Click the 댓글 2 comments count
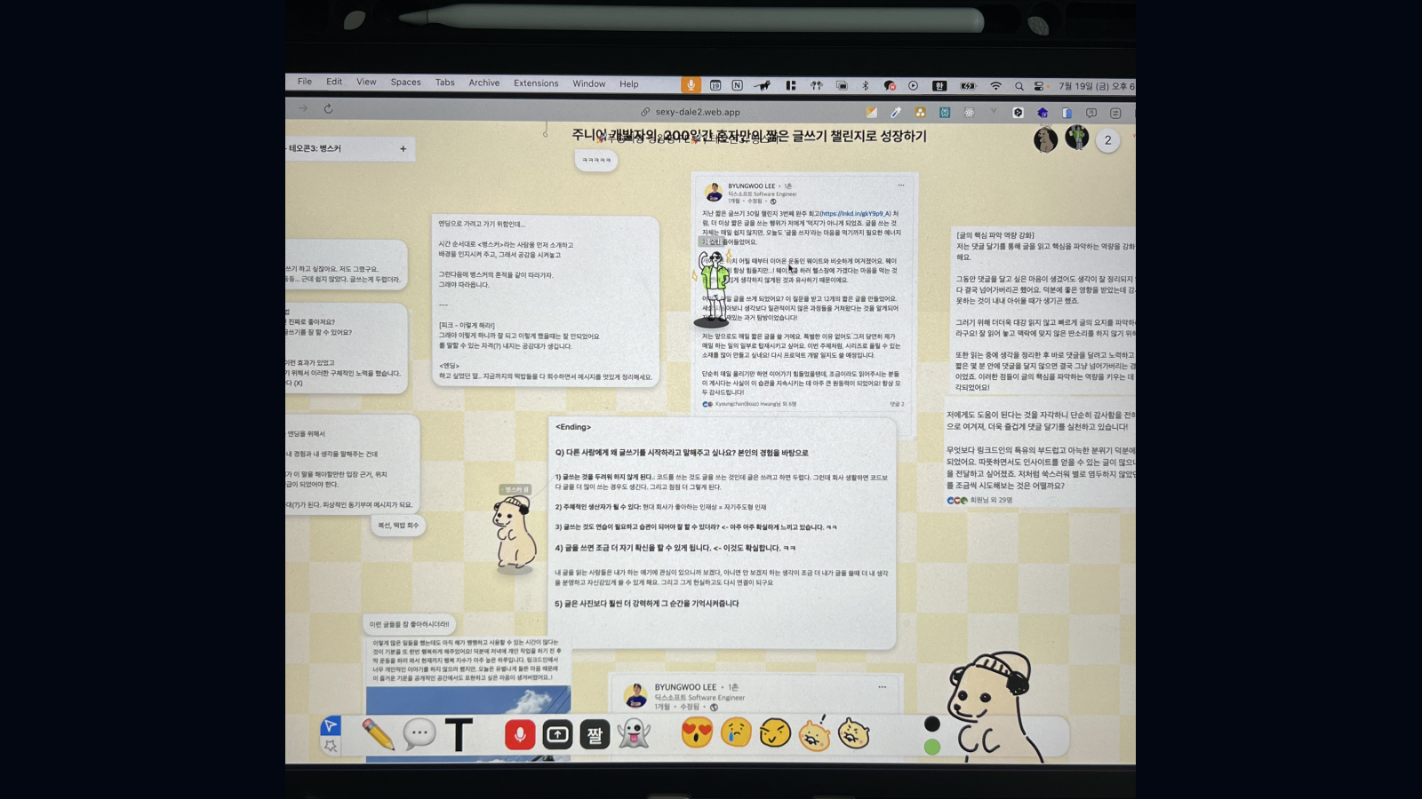The height and width of the screenshot is (799, 1422). point(897,404)
